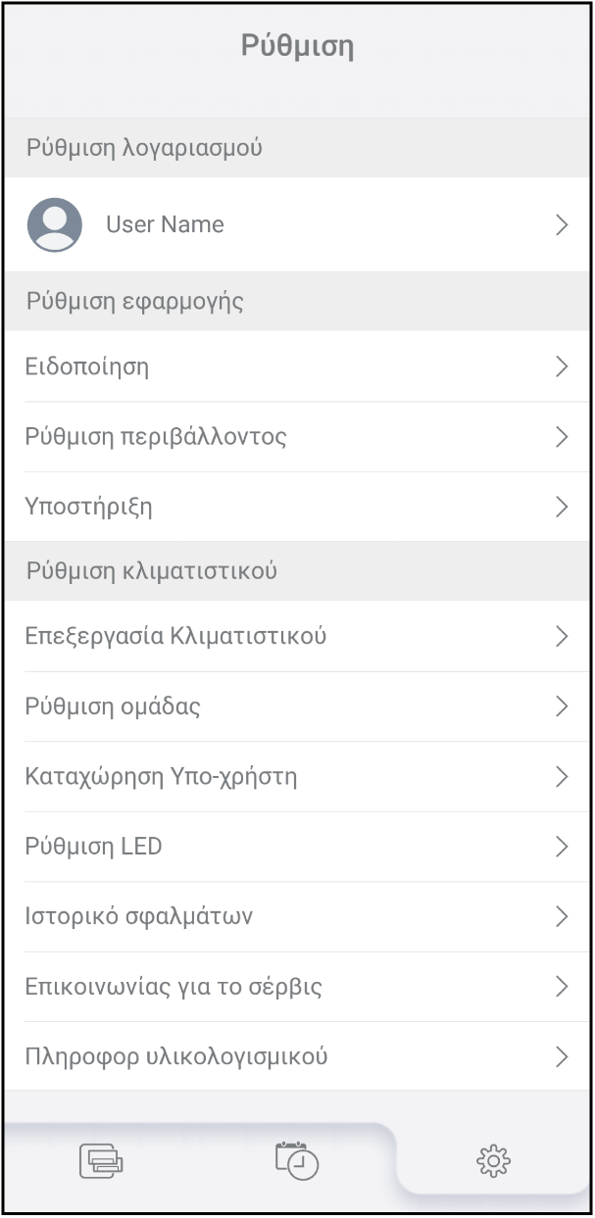Click the arrow beside Ρύθμιση LED

(x=562, y=847)
